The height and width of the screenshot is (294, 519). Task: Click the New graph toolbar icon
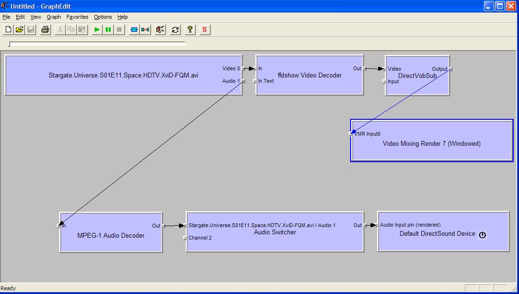8,29
